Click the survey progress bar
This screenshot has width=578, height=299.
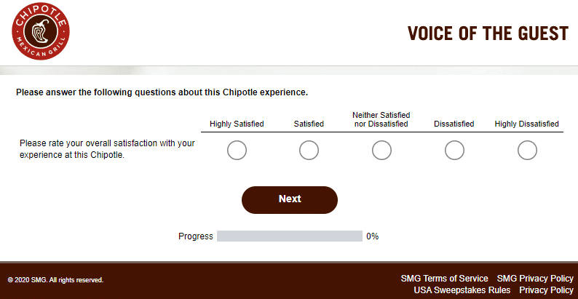point(289,236)
